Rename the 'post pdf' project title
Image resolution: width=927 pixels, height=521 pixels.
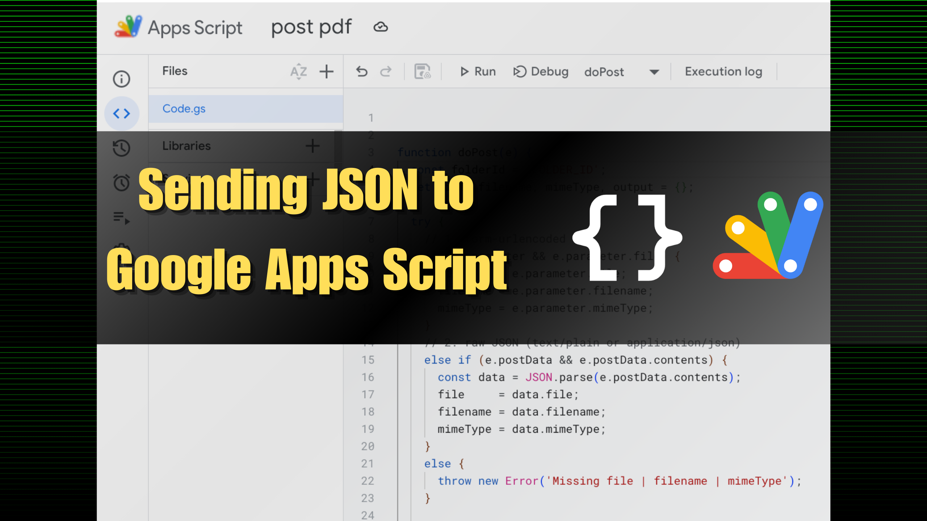pyautogui.click(x=311, y=26)
